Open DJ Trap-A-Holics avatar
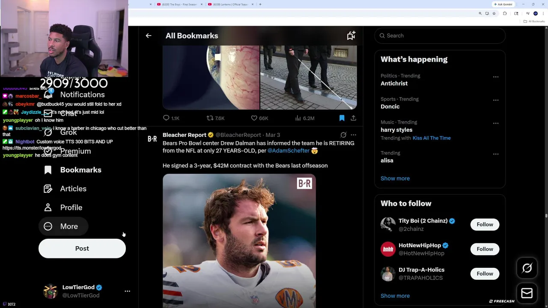 click(388, 274)
